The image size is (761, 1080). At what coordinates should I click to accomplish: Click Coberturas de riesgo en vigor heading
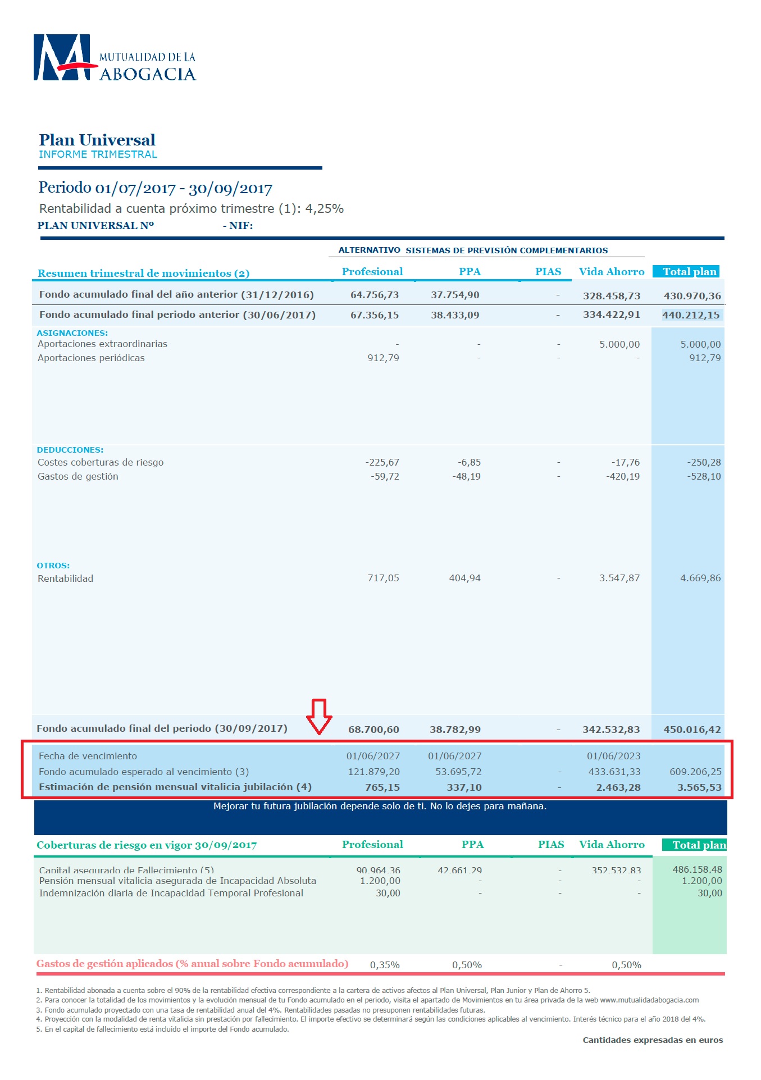coord(147,845)
